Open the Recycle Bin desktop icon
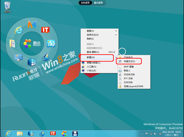 pyautogui.click(x=7, y=7)
